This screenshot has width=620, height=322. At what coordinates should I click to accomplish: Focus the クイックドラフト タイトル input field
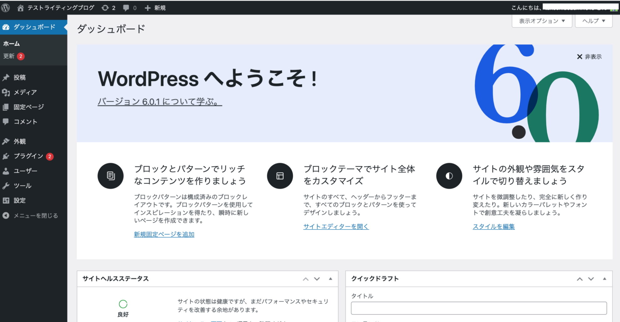479,308
